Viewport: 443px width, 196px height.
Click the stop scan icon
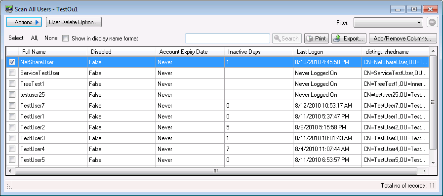tap(432, 22)
